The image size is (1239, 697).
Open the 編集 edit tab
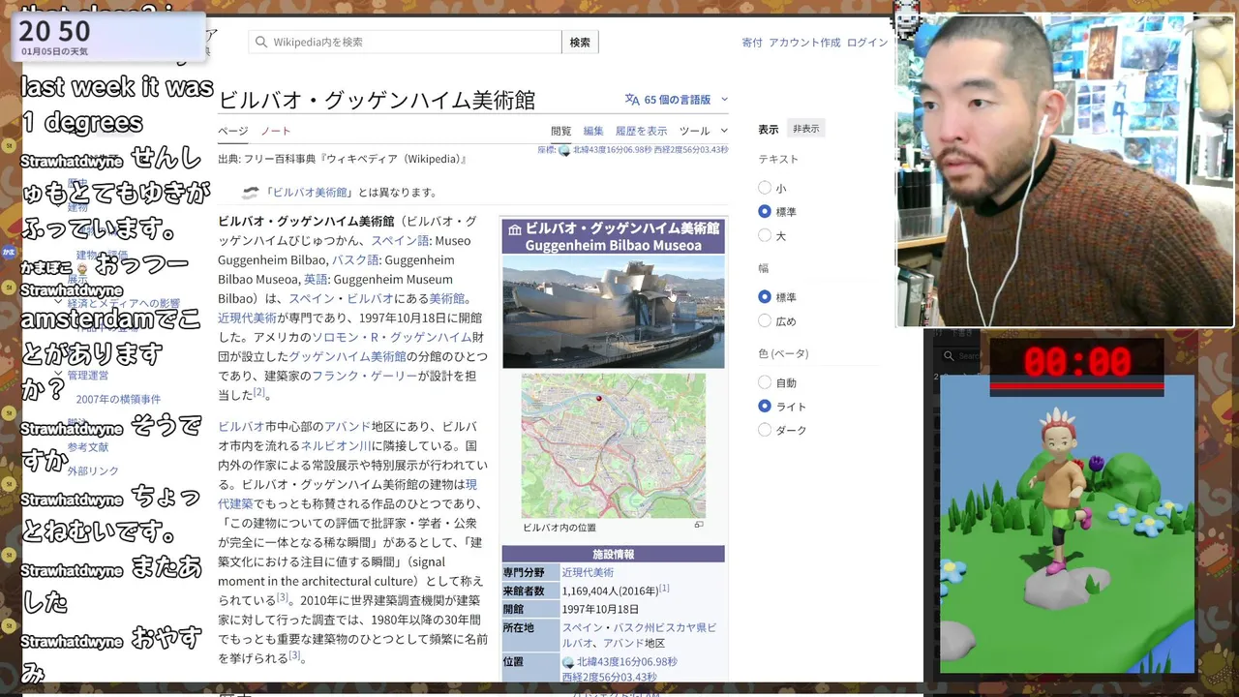[x=593, y=131]
